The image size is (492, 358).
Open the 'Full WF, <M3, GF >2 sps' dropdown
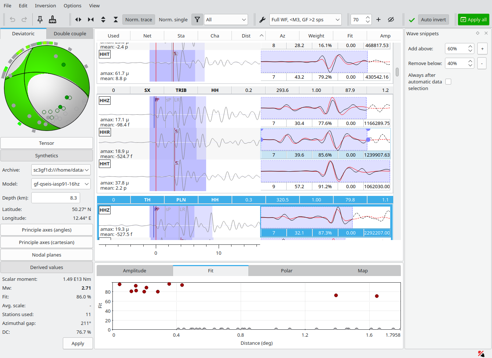(x=305, y=19)
